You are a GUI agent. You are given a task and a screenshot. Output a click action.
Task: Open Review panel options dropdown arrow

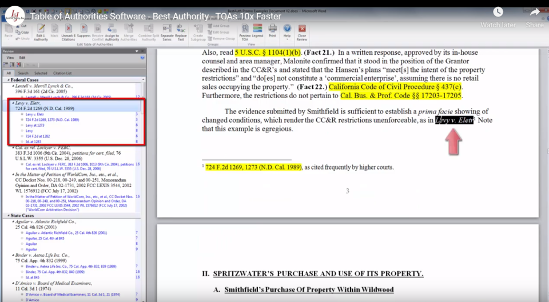[137, 51]
